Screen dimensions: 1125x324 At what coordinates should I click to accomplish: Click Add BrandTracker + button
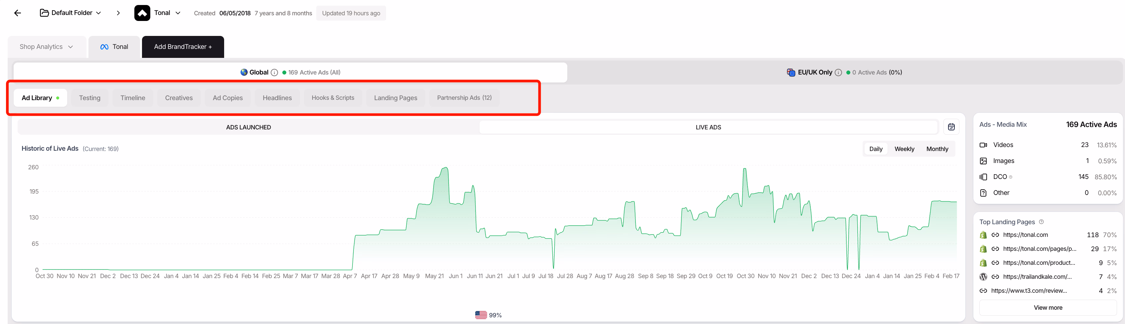coord(183,47)
